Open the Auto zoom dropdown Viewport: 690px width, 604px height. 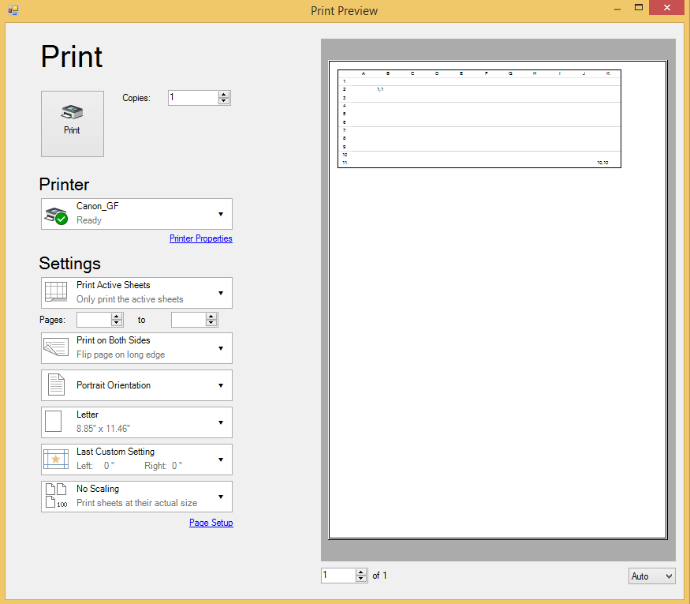(651, 576)
